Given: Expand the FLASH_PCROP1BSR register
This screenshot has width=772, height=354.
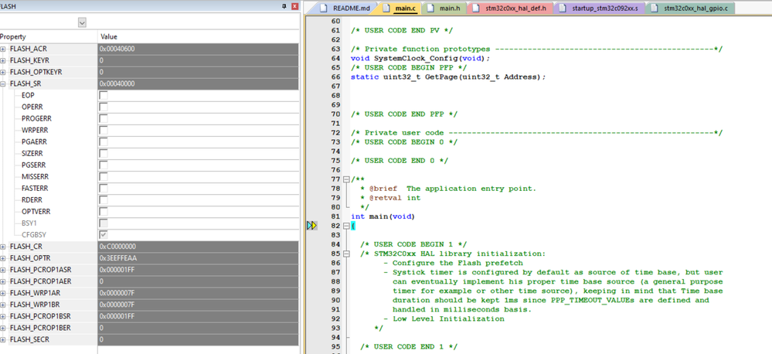Looking at the screenshot, I should point(3,316).
